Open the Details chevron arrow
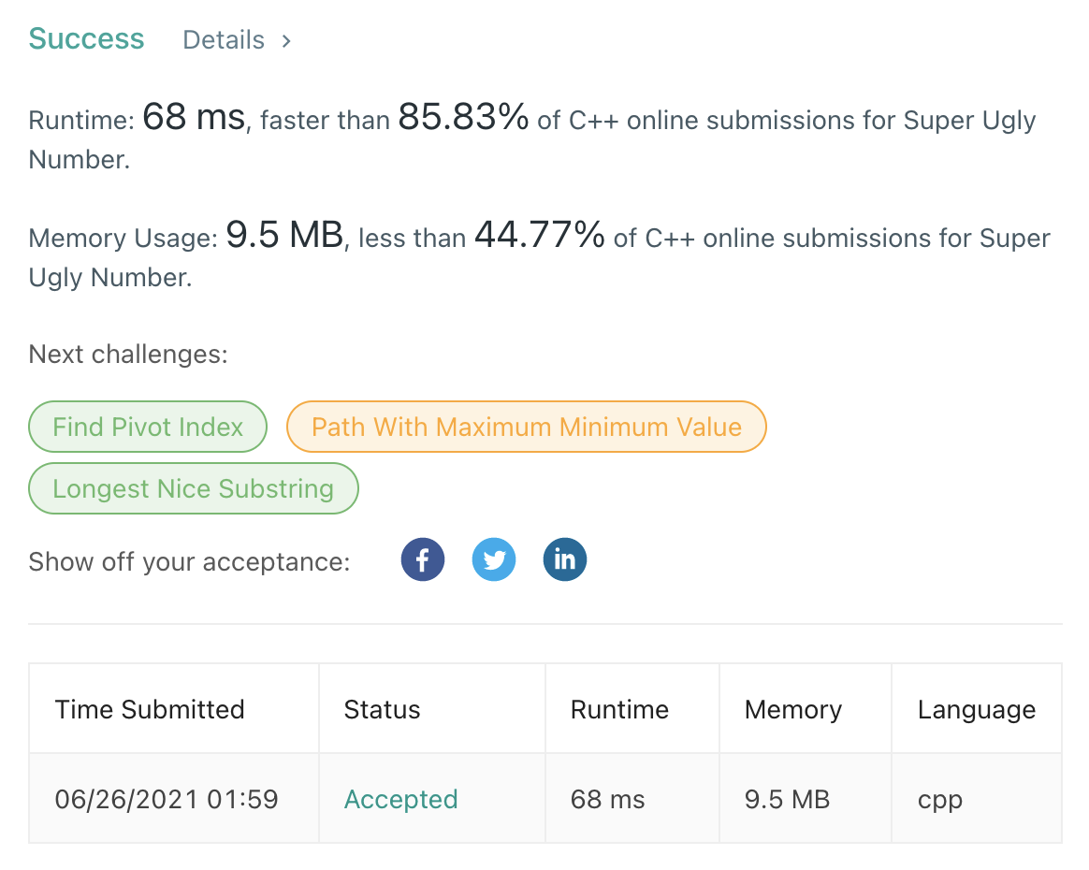Viewport: 1089px width, 870px height. [285, 40]
